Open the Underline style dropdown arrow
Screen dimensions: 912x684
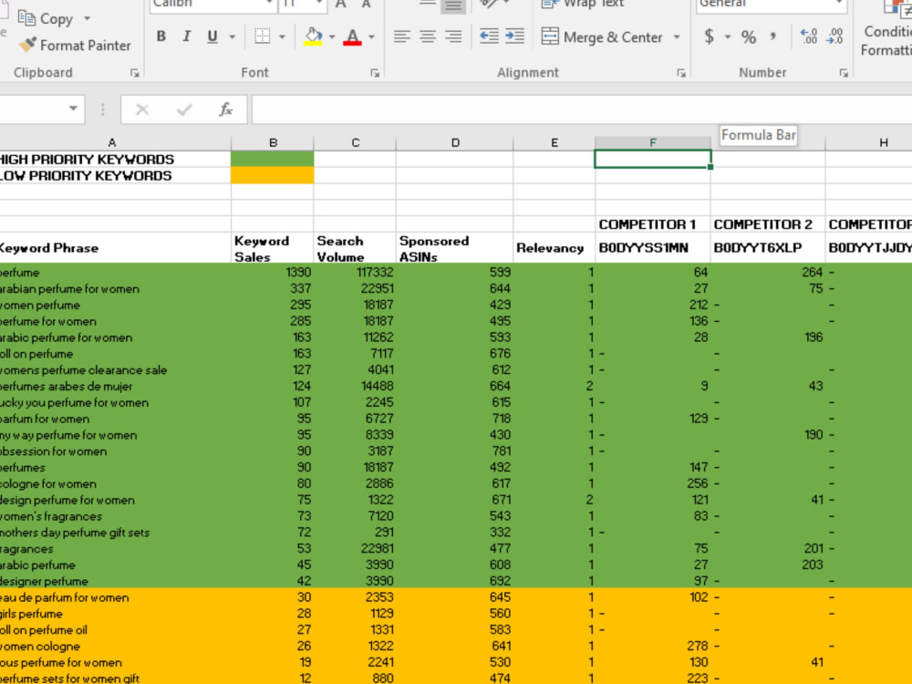[x=232, y=36]
